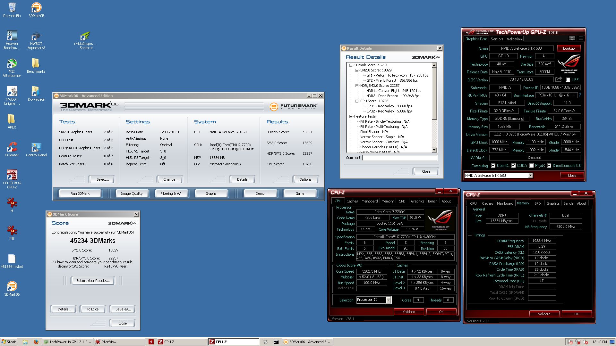Image resolution: width=616 pixels, height=346 pixels.
Task: Click Validate in left CPU-Z window
Action: pyautogui.click(x=408, y=312)
